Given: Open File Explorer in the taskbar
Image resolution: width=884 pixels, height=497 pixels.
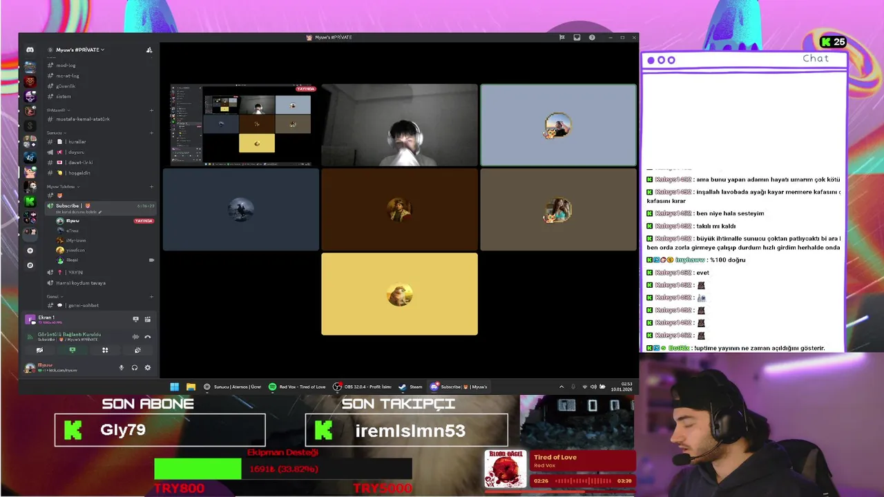Looking at the screenshot, I should point(191,387).
